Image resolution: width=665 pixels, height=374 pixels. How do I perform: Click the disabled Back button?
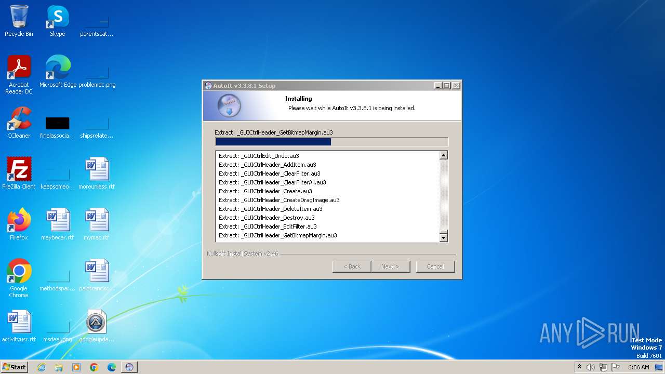pos(352,266)
